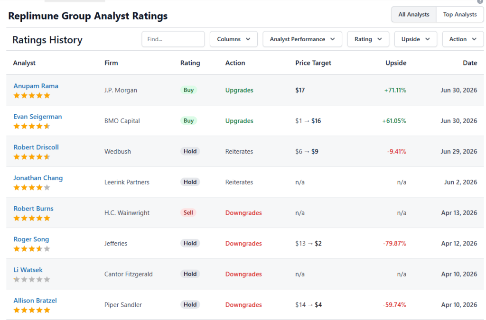Click the Buy badge for J.P. Morgan

coord(188,90)
